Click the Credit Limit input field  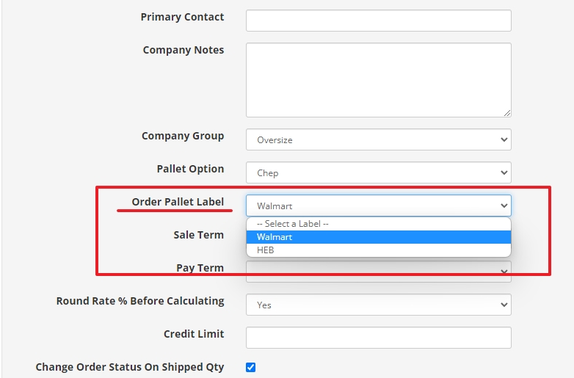378,338
